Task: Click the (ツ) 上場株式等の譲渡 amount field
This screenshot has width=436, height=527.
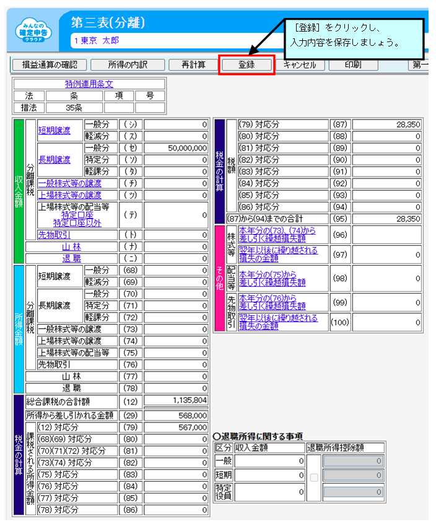Action: [x=176, y=195]
